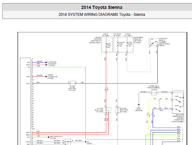The height and width of the screenshot is (145, 192).
Task: Click the AM22 pin label near the red wires
Action: point(28,133)
